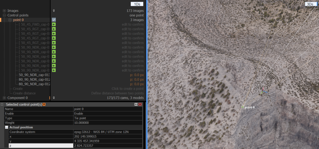Screen dimensions: 319x149
Task: Select the highlighted z label cell
Action: click(x=41, y=145)
